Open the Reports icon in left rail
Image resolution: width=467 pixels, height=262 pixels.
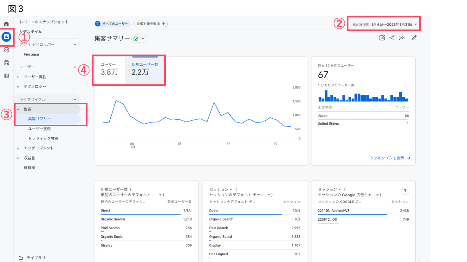tap(6, 37)
